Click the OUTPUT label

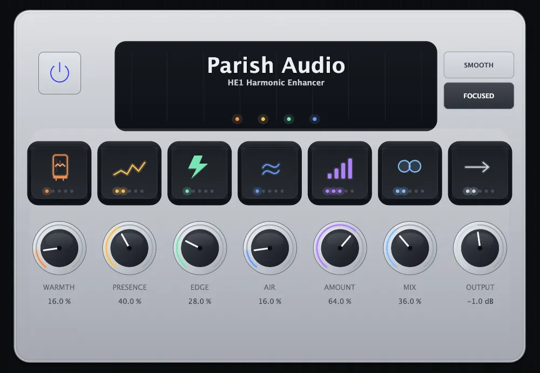(480, 287)
